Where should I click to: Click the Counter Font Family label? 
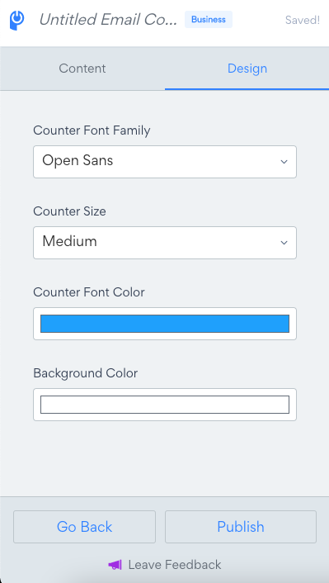click(x=92, y=130)
